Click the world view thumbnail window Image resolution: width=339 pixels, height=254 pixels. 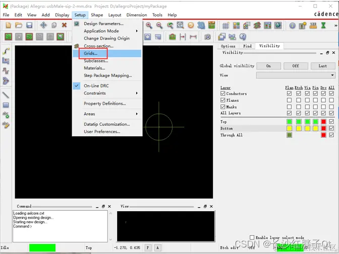click(166, 226)
